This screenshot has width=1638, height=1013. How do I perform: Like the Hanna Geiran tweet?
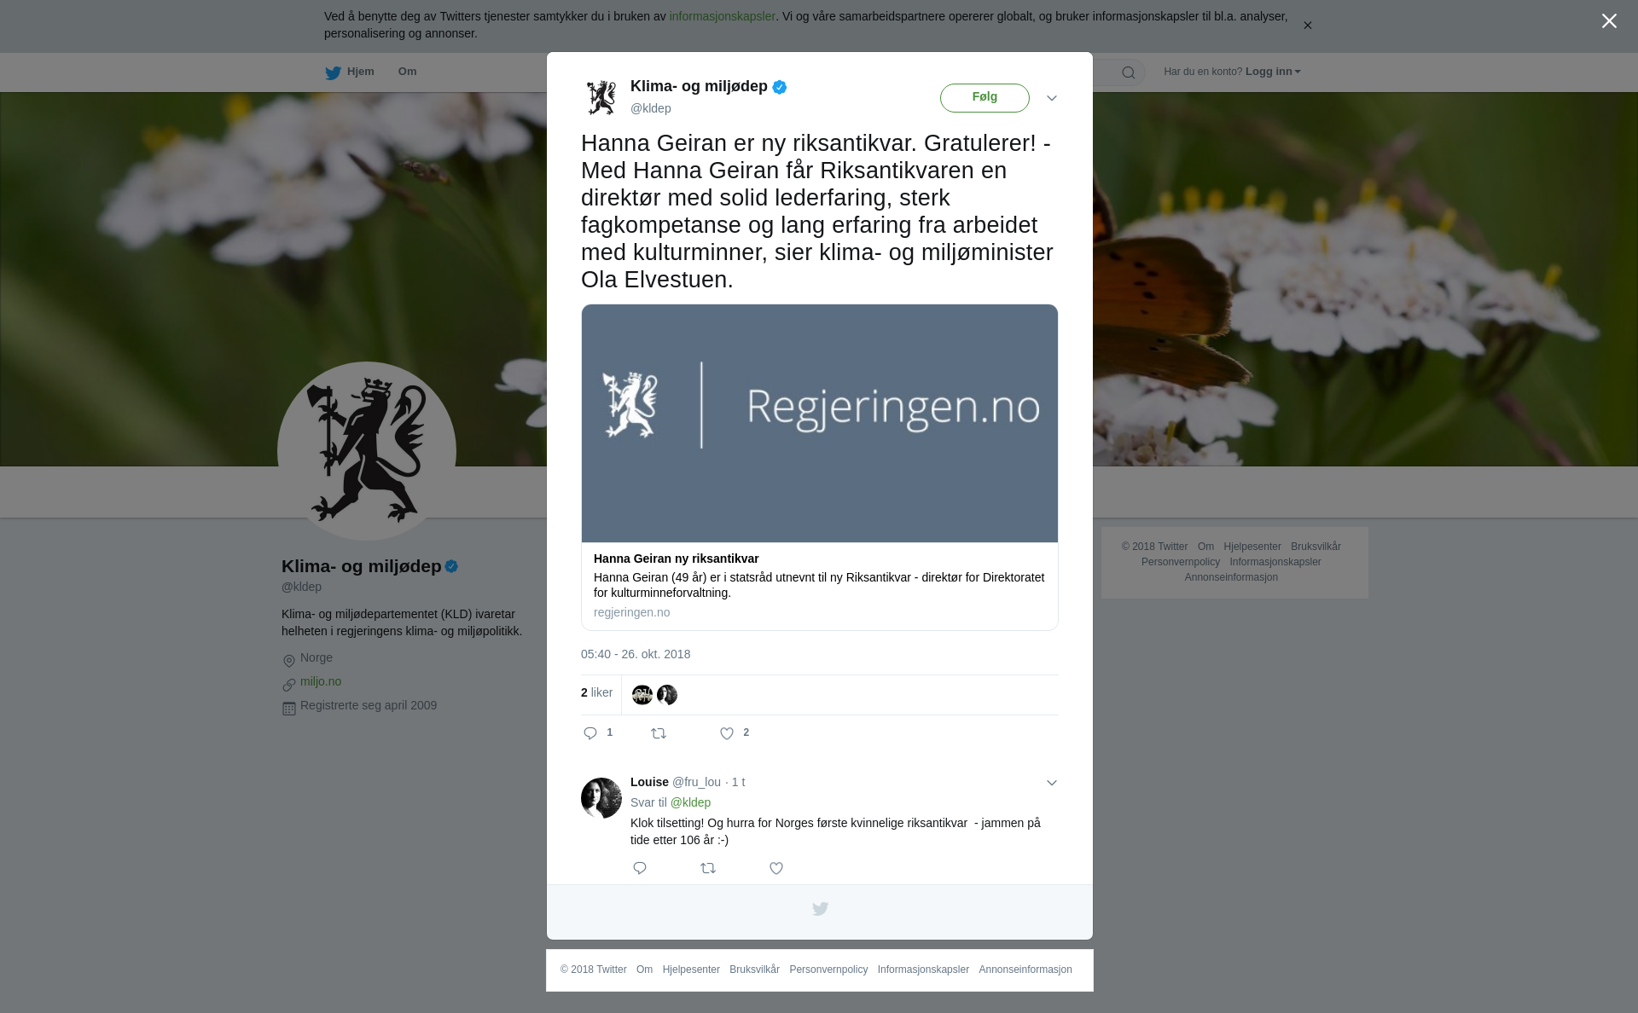click(727, 733)
